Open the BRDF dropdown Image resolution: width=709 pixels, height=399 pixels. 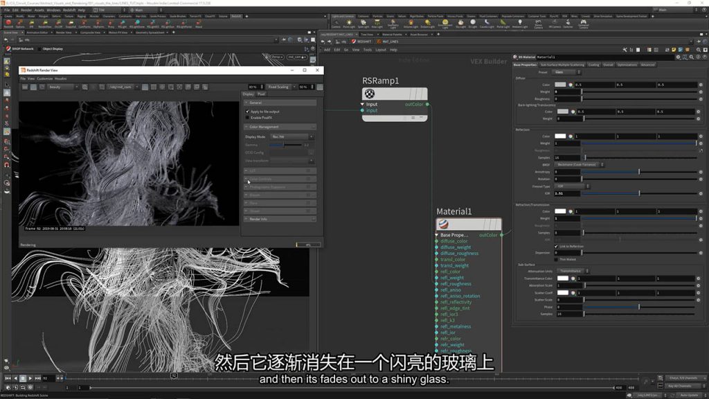coord(580,165)
